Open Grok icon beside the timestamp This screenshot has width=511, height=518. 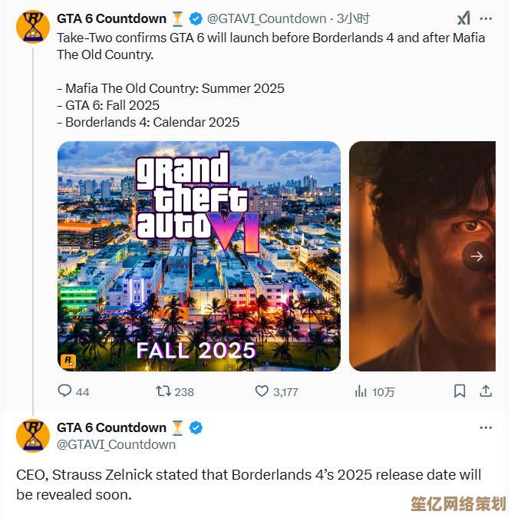[x=463, y=18]
